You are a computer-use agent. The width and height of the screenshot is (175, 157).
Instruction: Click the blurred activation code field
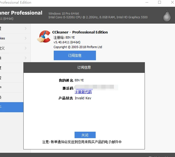click(96, 87)
